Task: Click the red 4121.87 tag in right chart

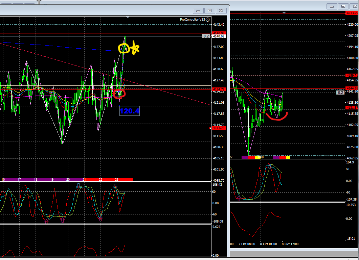Action: [352, 108]
